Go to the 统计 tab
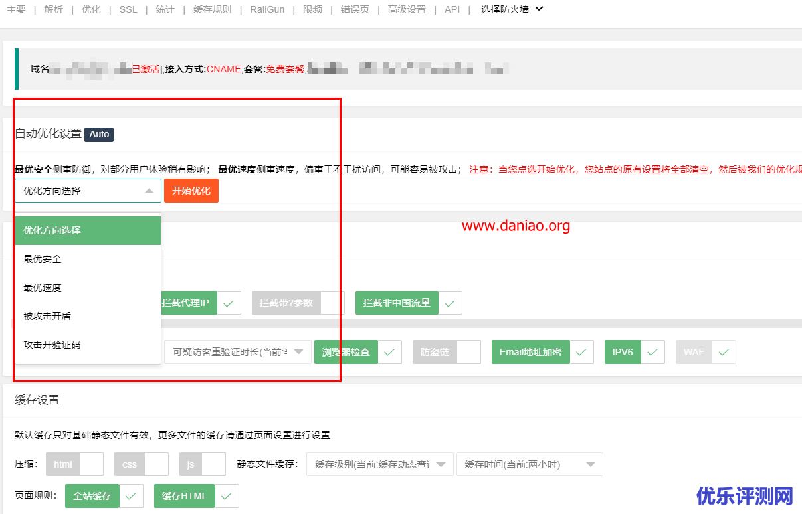This screenshot has width=802, height=514. coord(165,10)
